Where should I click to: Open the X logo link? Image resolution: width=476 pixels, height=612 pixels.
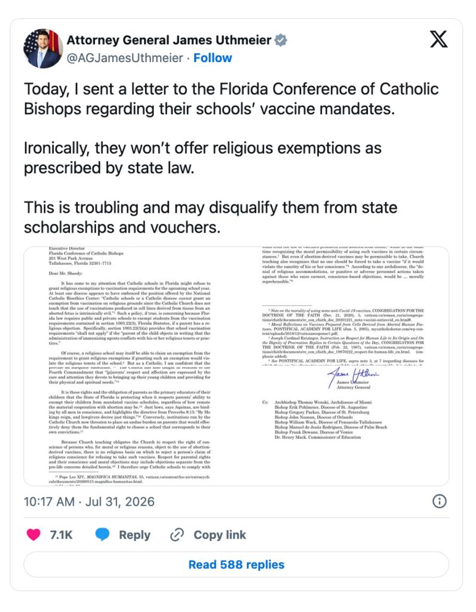[438, 39]
